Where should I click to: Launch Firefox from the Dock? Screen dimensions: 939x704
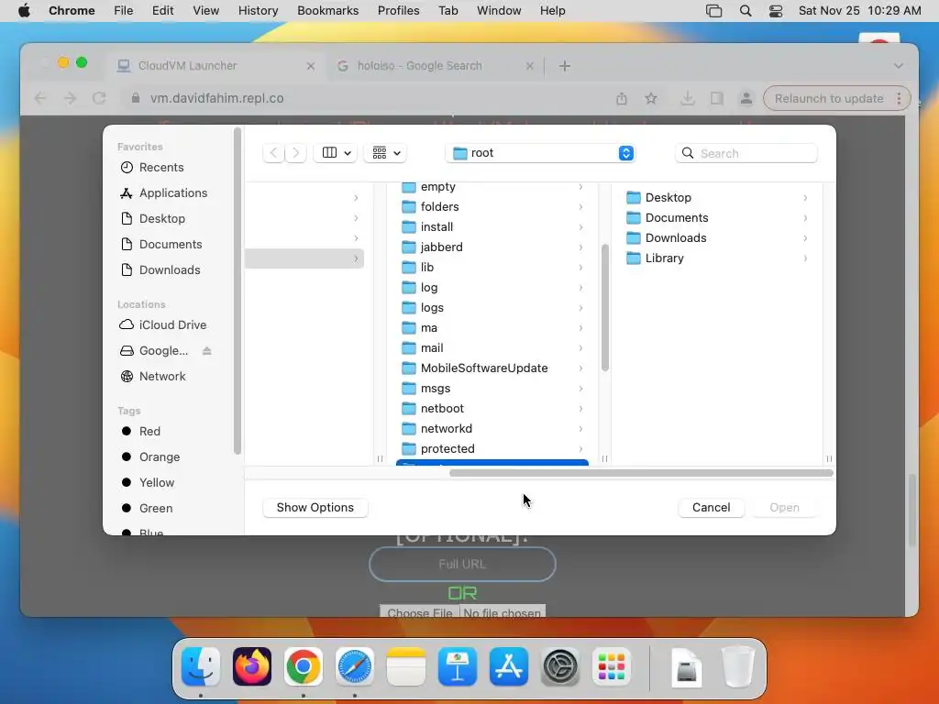252,666
